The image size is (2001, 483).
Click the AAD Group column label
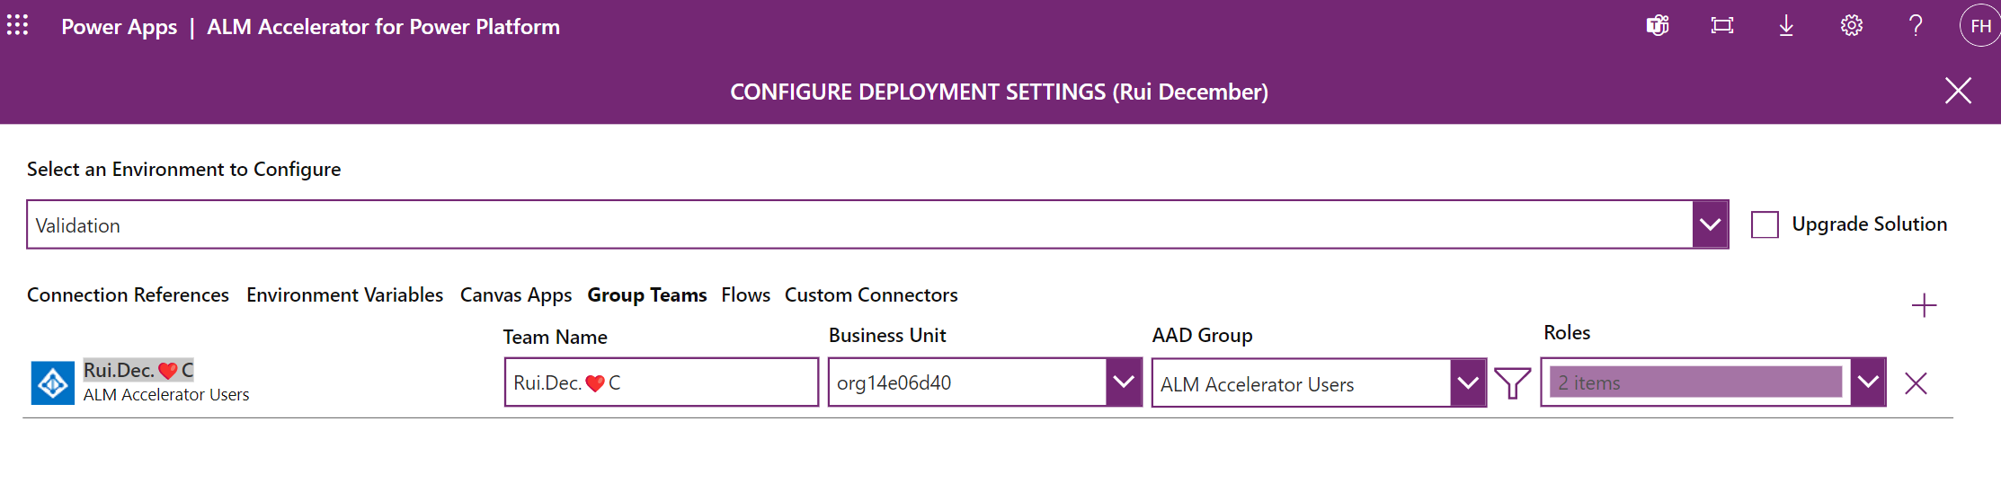pyautogui.click(x=1202, y=335)
